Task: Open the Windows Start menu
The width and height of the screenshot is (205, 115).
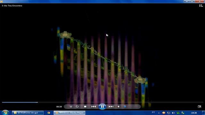Action: point(5,112)
